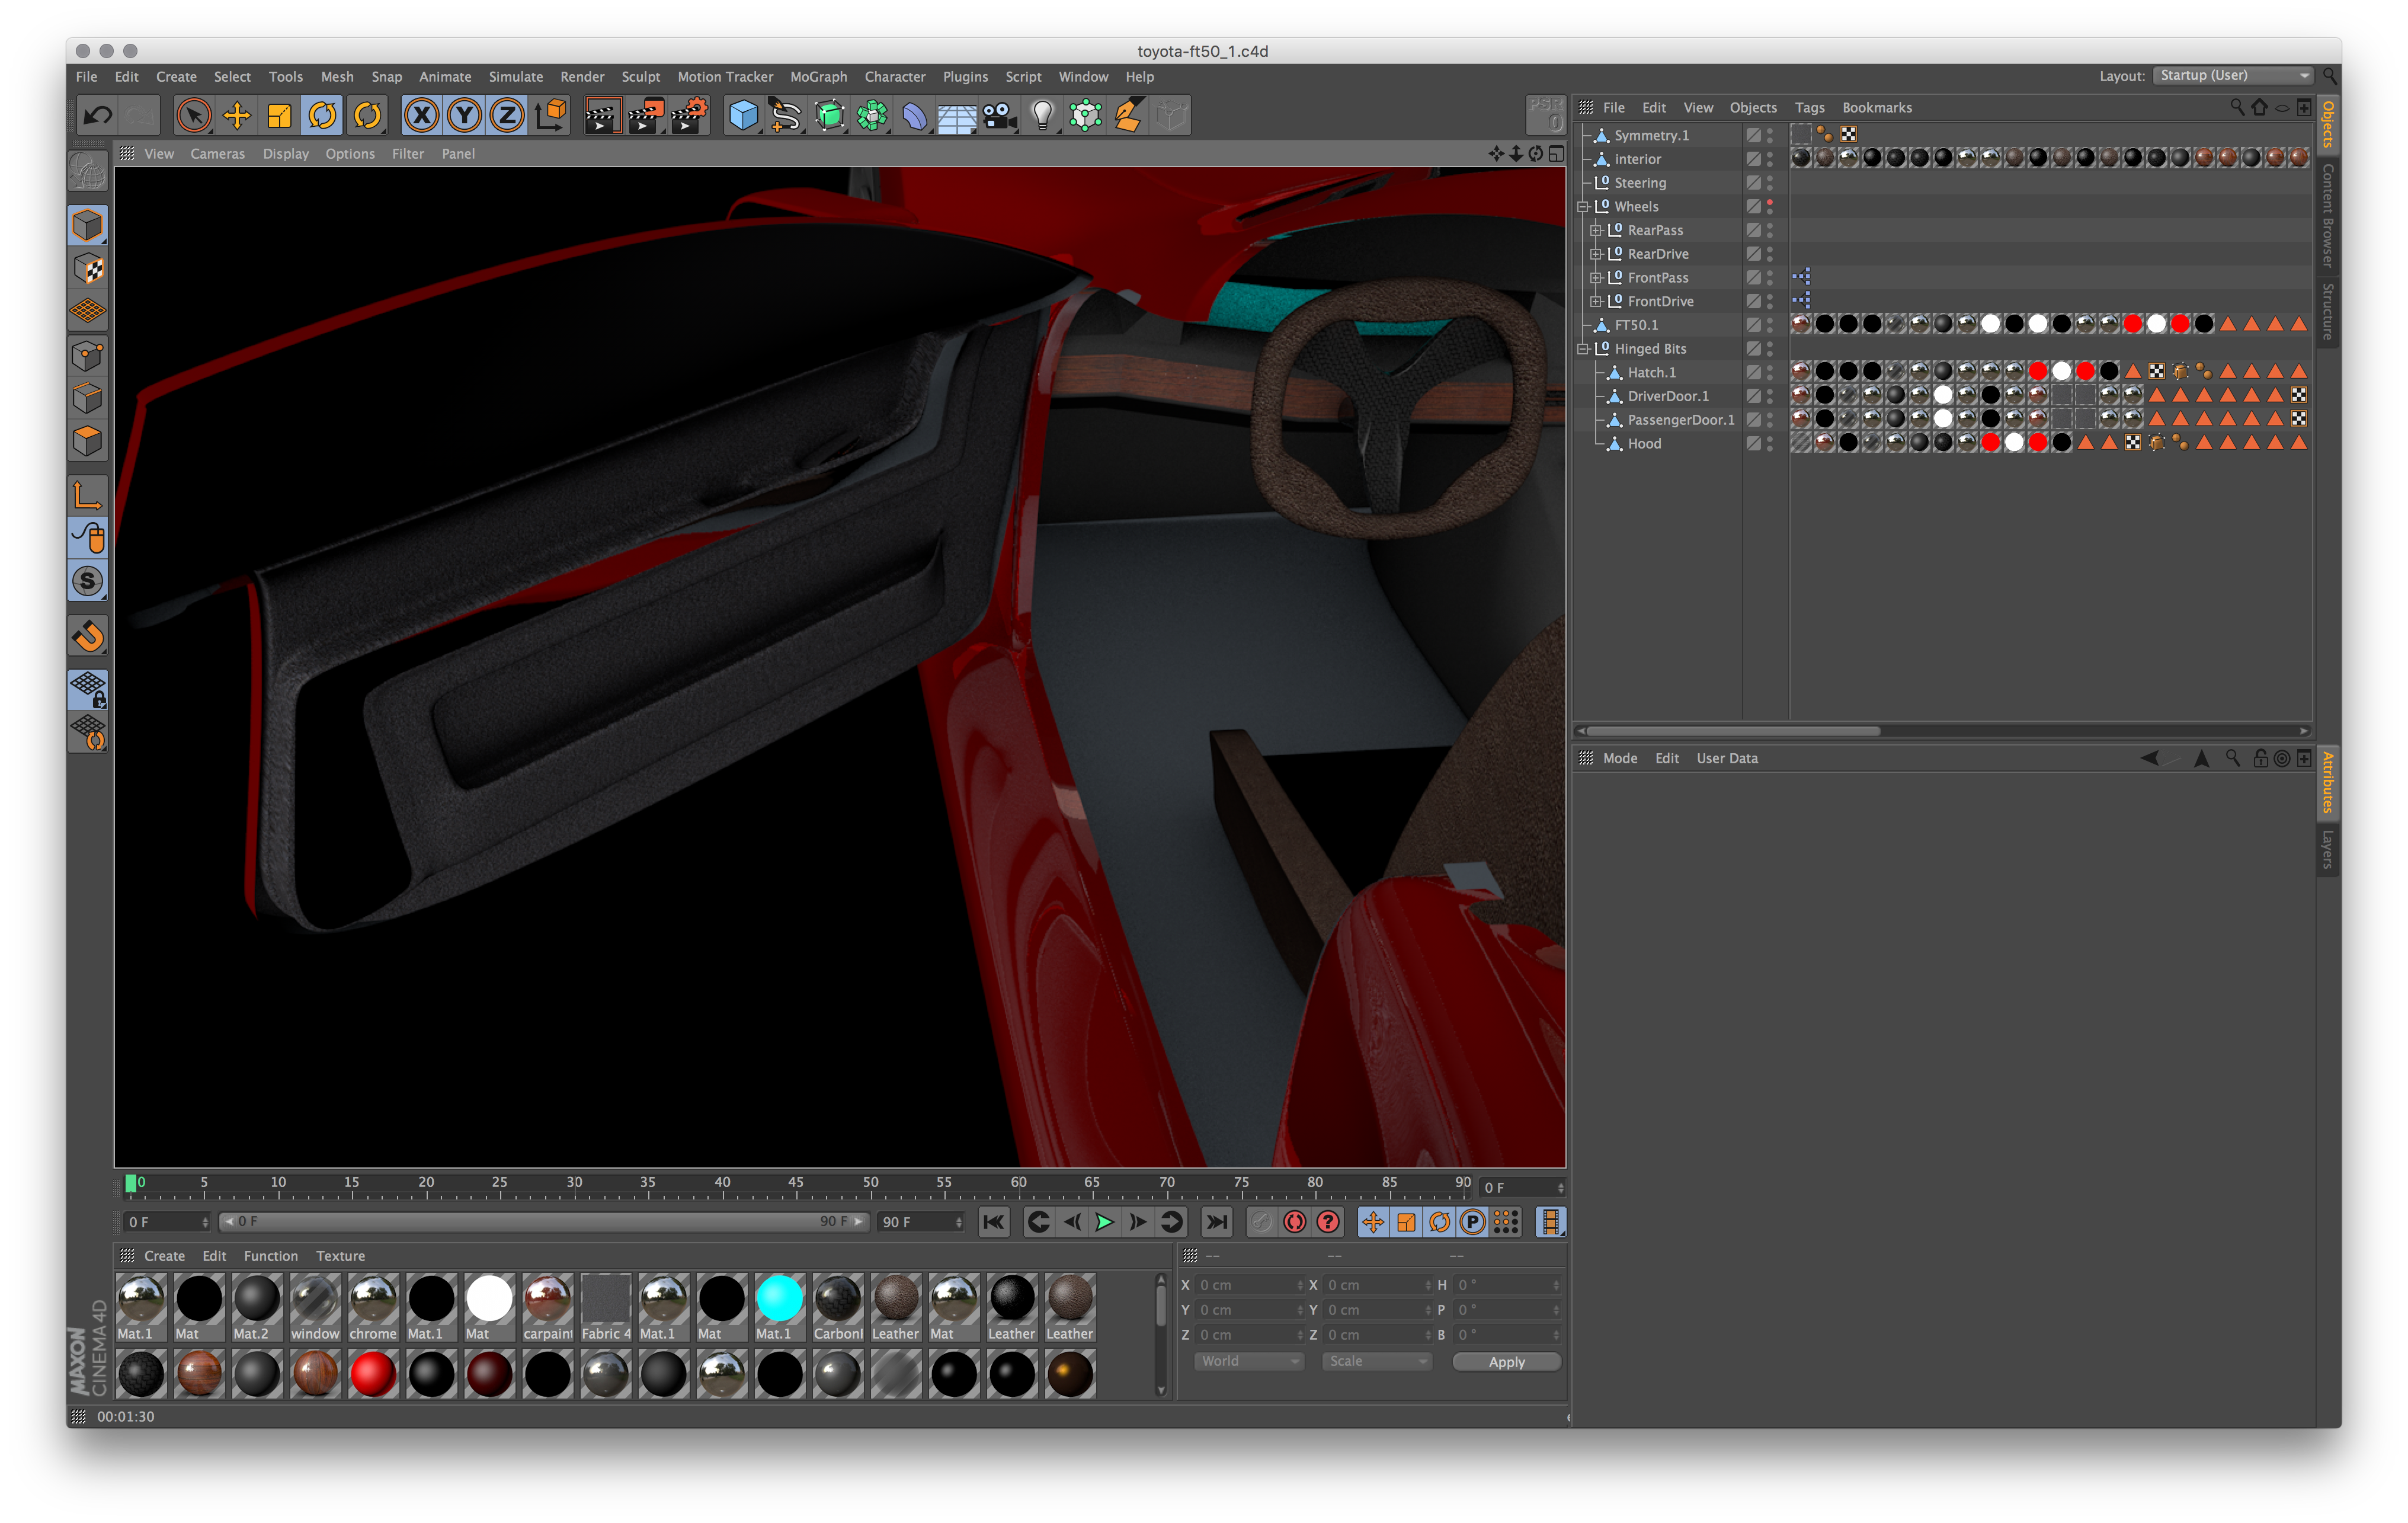The height and width of the screenshot is (1523, 2408).
Task: Select the DriverDoor.1 object
Action: coord(1667,396)
